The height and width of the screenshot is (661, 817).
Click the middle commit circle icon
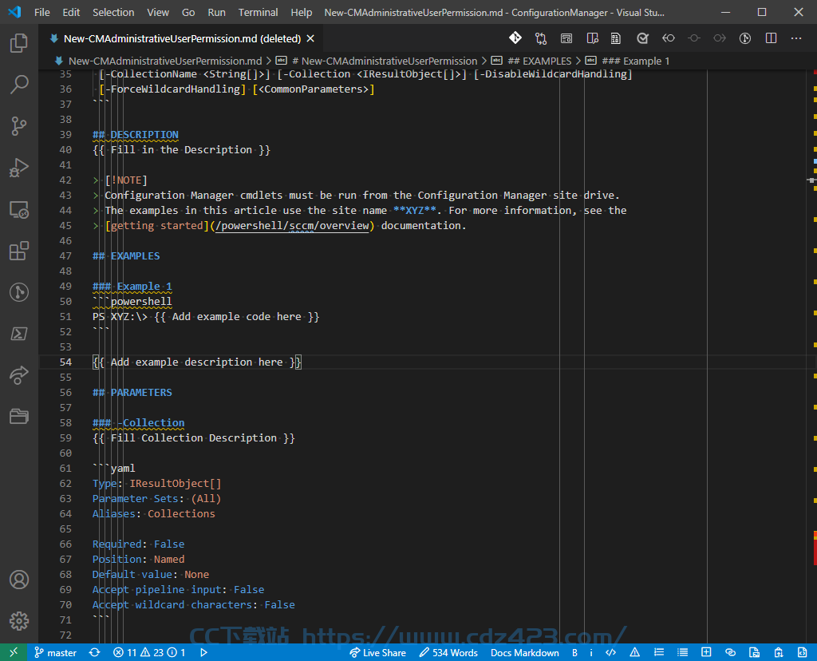[693, 38]
